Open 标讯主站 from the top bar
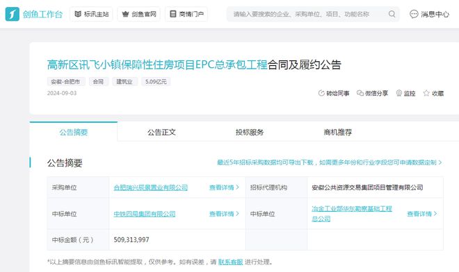 (91, 14)
